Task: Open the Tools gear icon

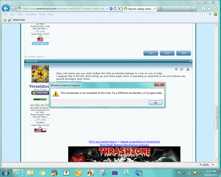Action: pyautogui.click(x=215, y=9)
